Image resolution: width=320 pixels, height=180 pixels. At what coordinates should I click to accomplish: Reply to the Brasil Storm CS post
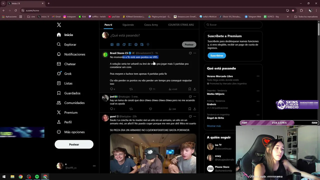click(111, 89)
